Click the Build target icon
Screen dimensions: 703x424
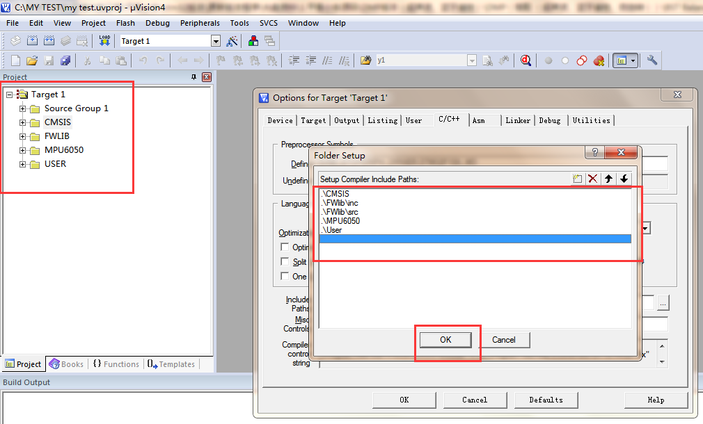point(32,41)
